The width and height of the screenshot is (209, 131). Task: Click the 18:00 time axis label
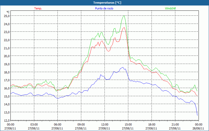pos(152,125)
